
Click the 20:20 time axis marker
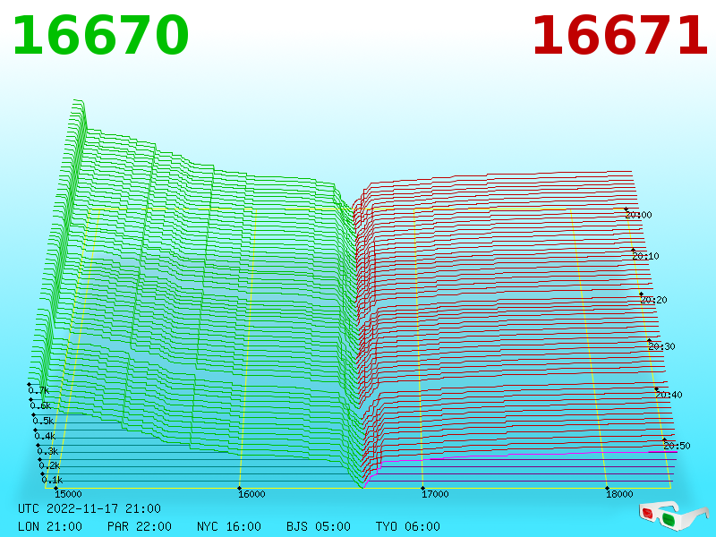click(653, 300)
